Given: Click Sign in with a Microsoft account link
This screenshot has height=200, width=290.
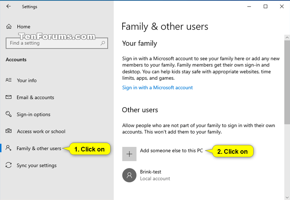Looking at the screenshot, I should point(157,87).
